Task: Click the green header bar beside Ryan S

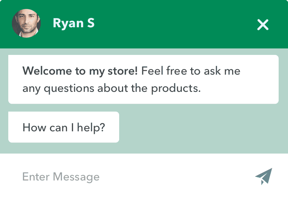Action: pyautogui.click(x=175, y=24)
